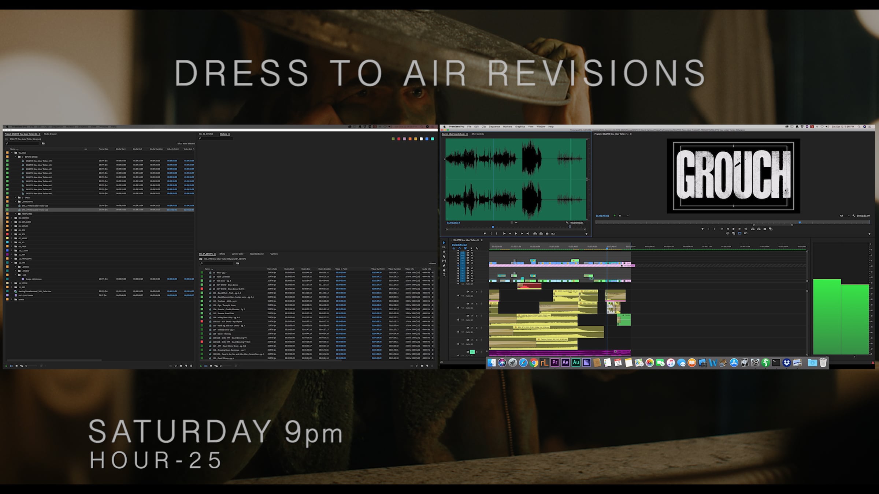Solo the Audio 21 track

click(x=477, y=292)
